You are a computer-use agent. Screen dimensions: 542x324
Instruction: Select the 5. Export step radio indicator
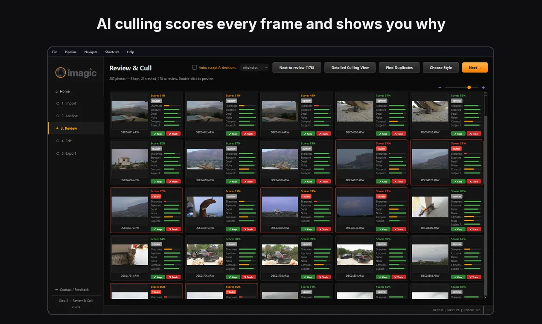[58, 153]
